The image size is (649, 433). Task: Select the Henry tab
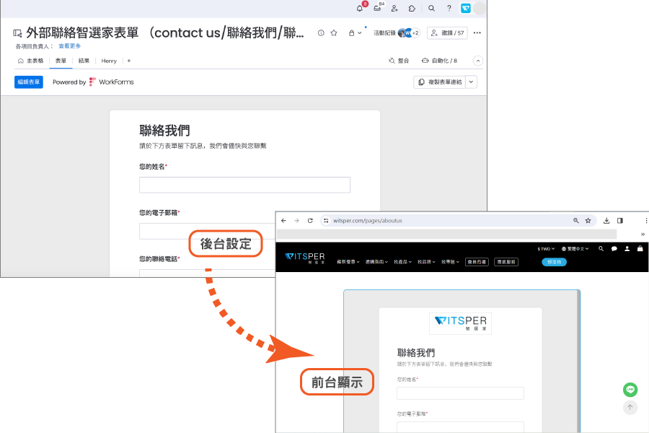109,61
